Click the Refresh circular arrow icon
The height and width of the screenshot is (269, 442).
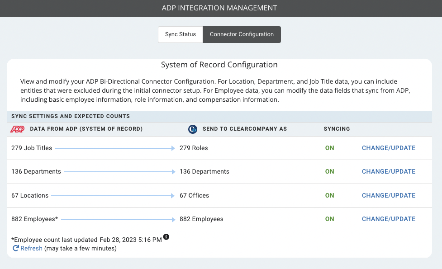(x=16, y=248)
